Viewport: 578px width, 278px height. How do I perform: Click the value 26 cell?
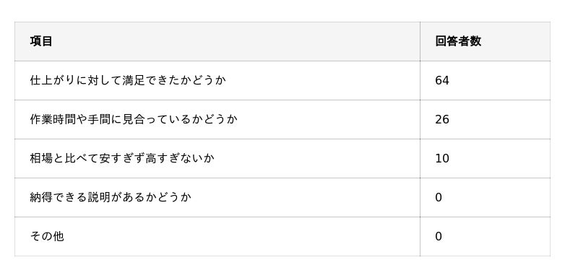pyautogui.click(x=485, y=119)
